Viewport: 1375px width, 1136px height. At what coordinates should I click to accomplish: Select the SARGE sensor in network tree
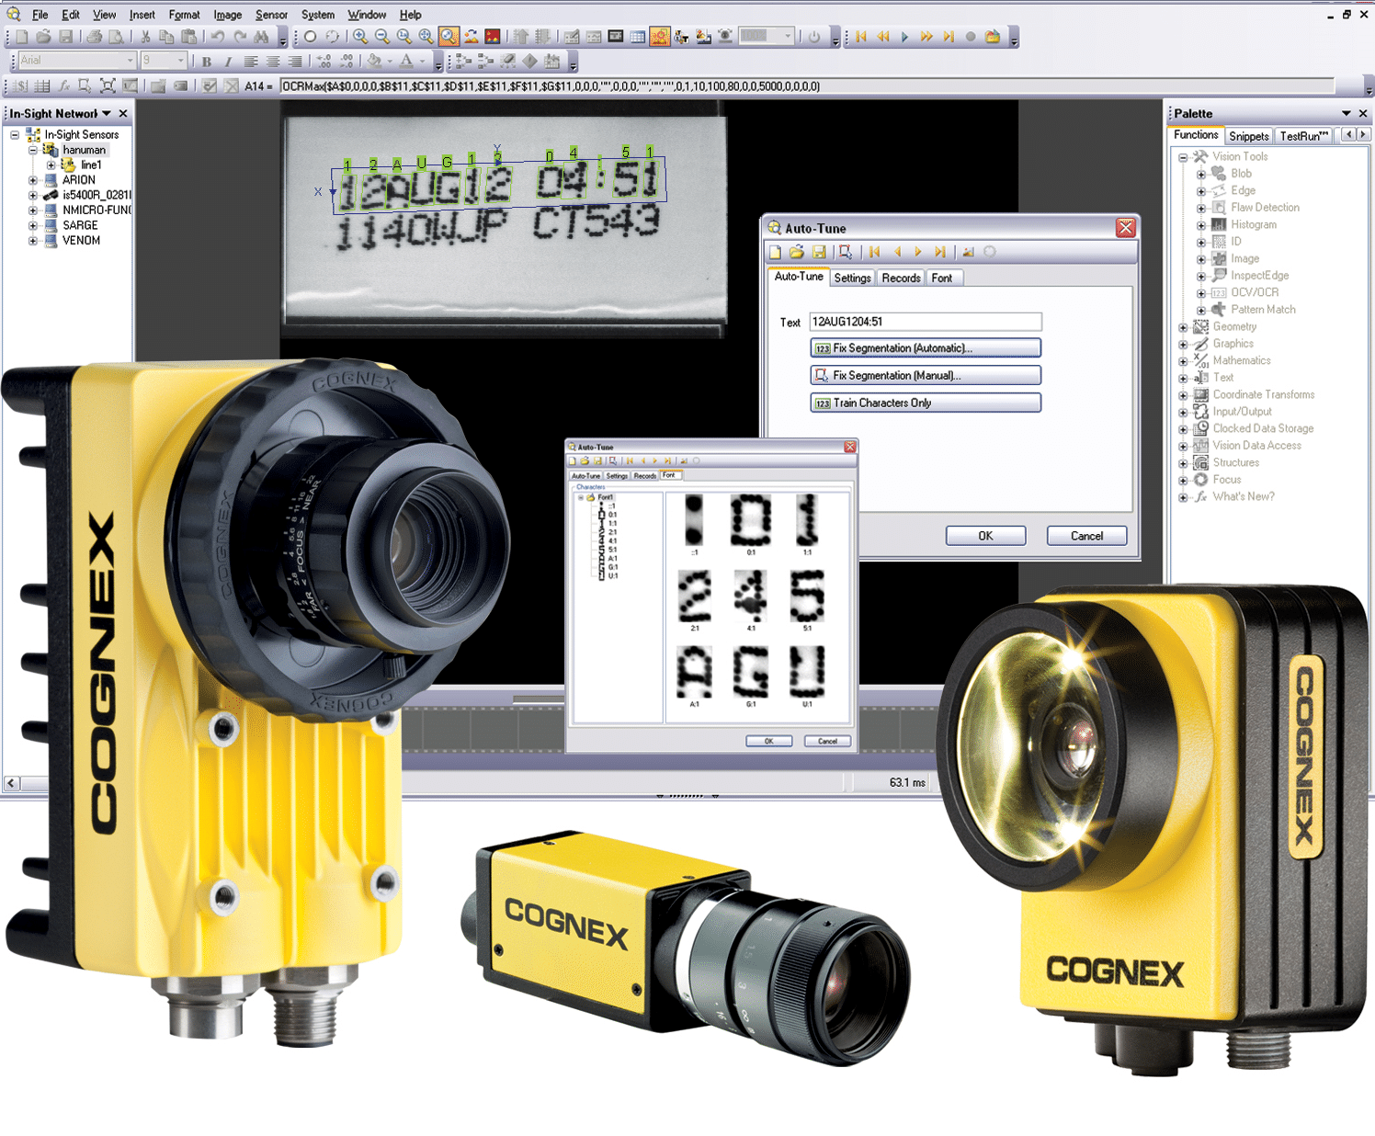pos(80,225)
